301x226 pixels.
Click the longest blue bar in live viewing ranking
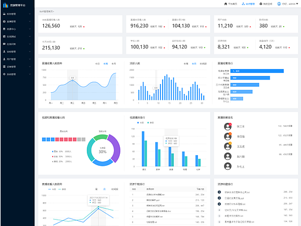click(257, 71)
